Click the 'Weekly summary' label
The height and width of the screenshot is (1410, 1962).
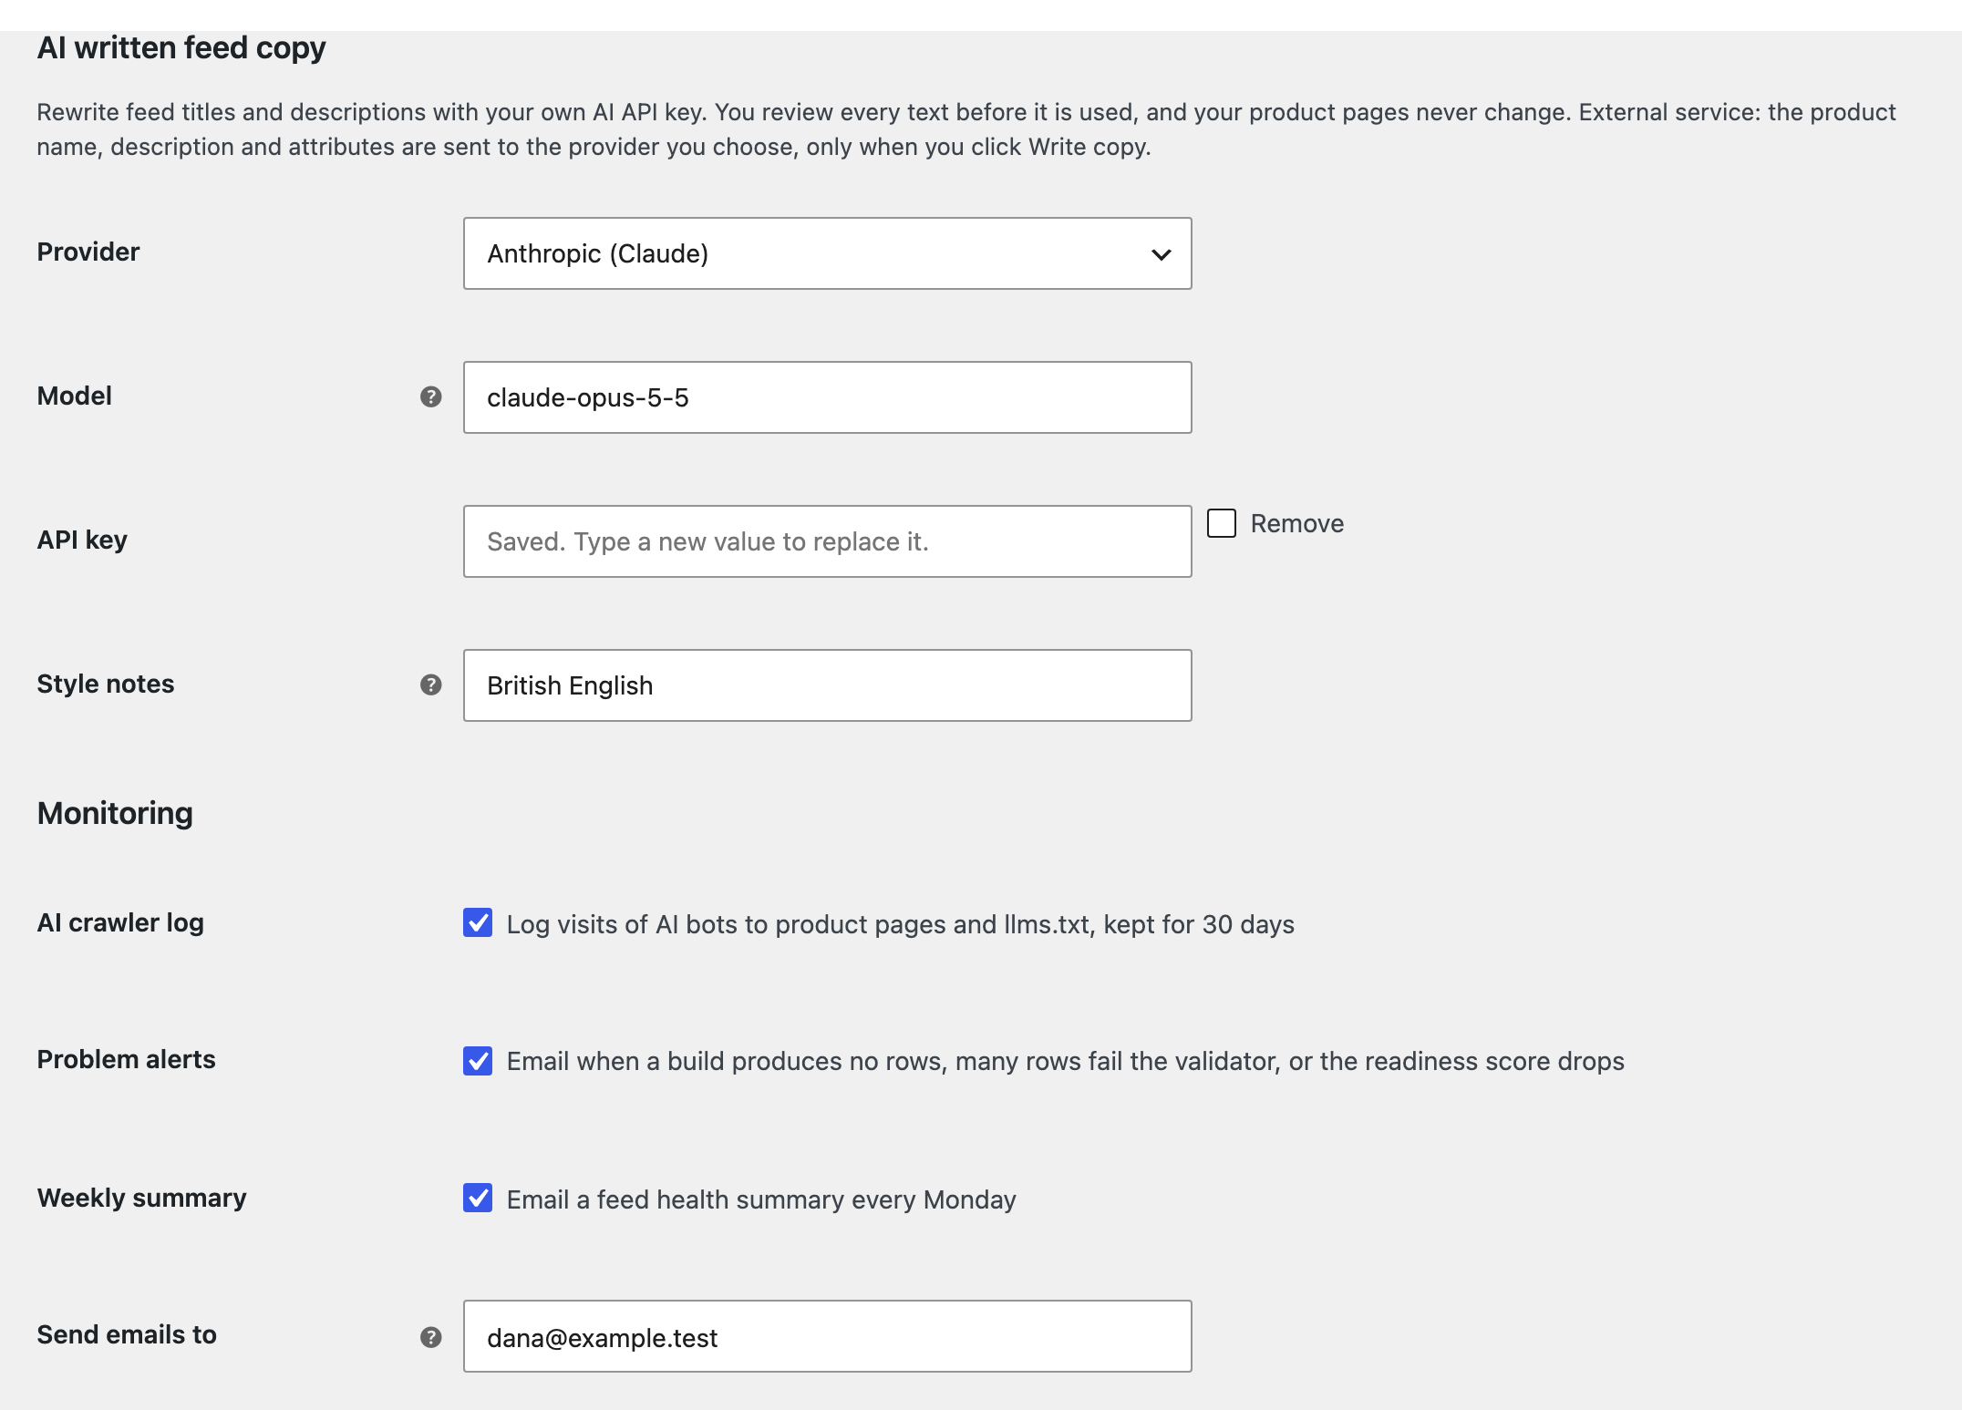coord(141,1198)
